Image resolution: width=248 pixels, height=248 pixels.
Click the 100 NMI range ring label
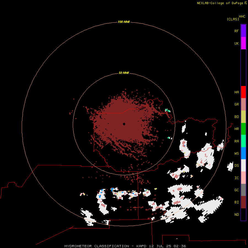pos(124,22)
